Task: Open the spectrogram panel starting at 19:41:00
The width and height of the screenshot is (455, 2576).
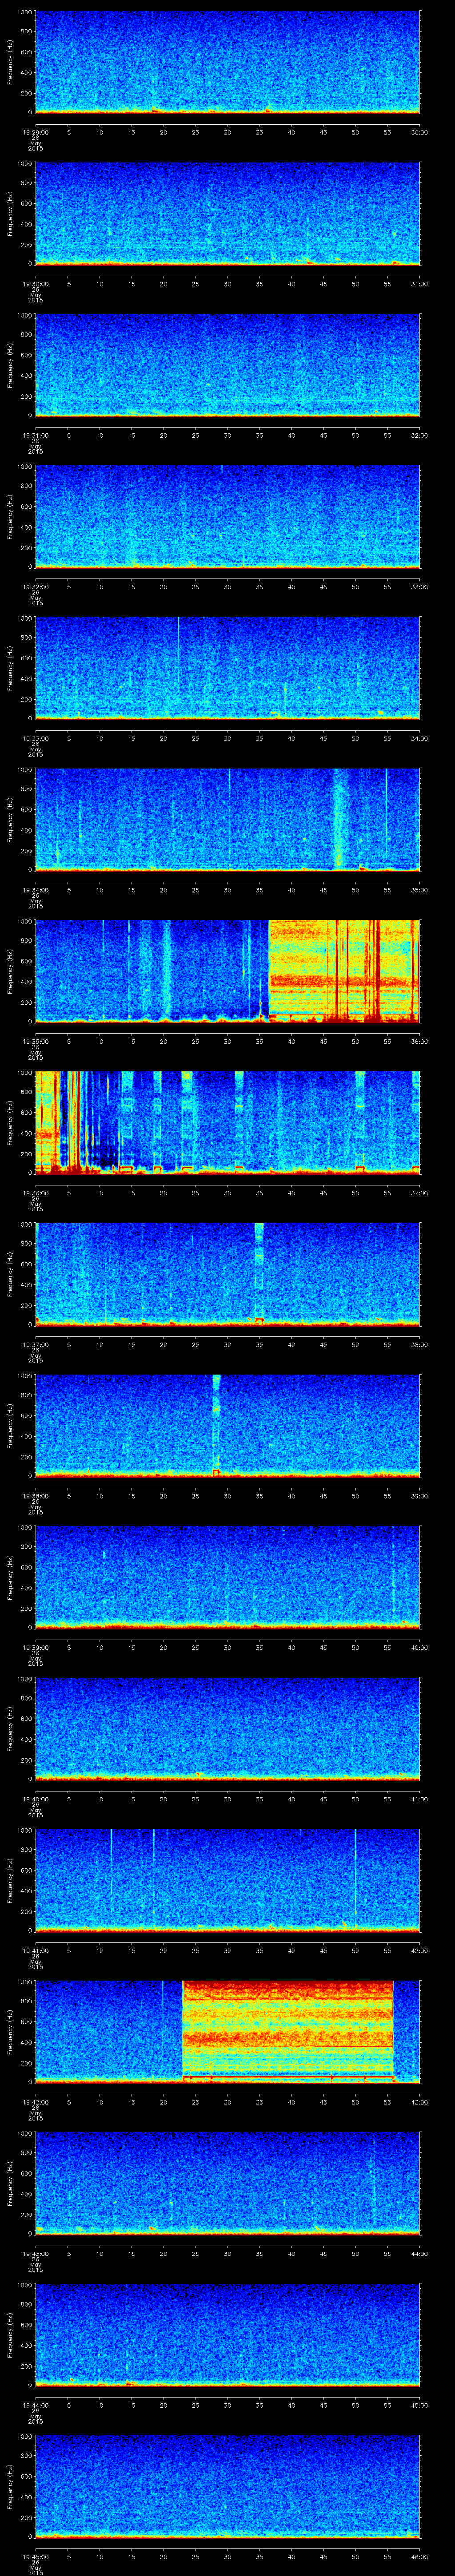Action: click(x=228, y=1880)
